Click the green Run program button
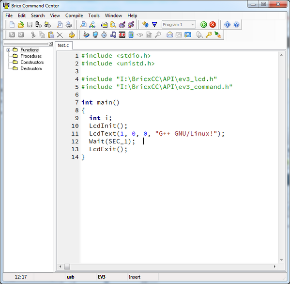This screenshot has width=290, height=284. [203, 25]
